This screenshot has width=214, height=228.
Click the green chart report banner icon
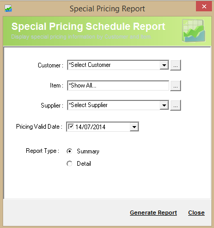pyautogui.click(x=194, y=31)
